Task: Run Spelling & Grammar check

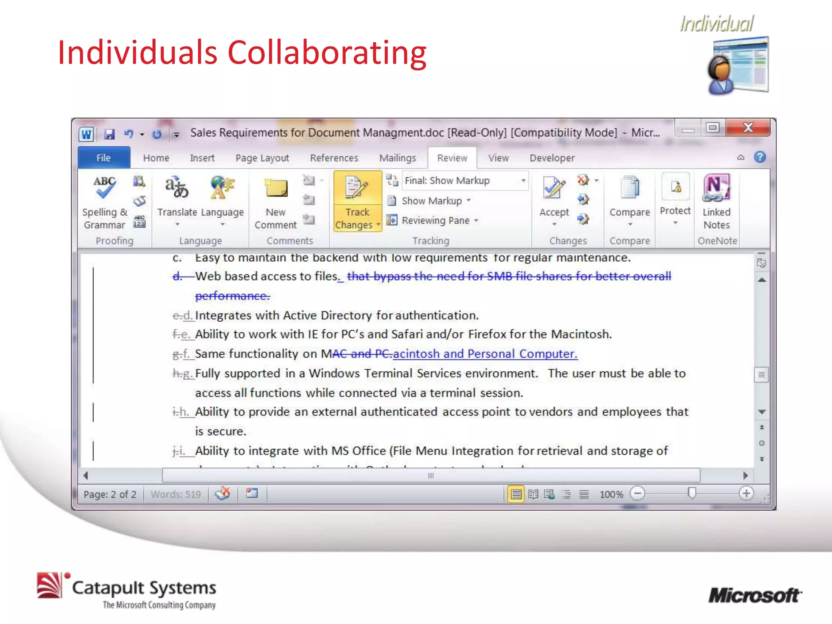Action: 105,202
